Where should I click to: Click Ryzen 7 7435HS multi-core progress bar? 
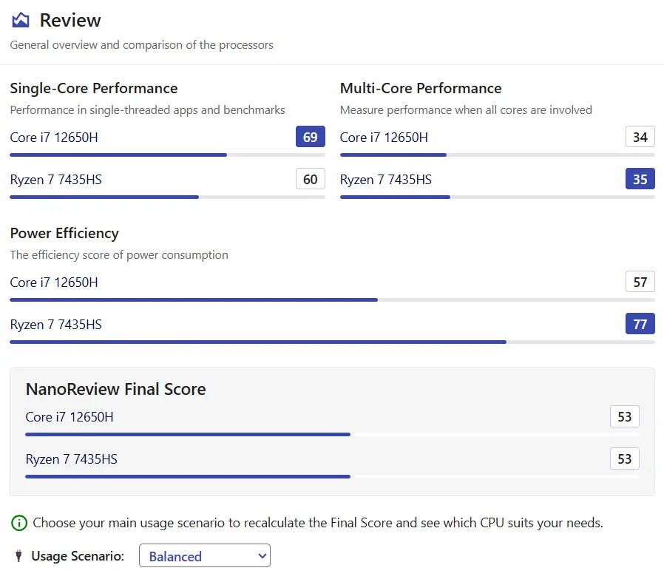coord(498,197)
